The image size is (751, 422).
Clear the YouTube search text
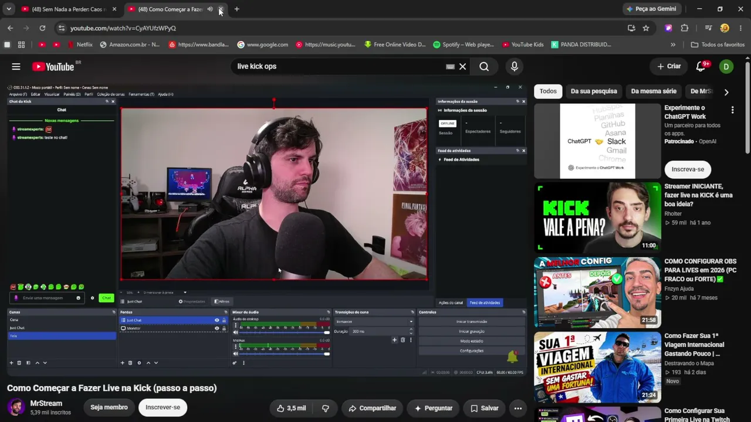click(x=462, y=67)
